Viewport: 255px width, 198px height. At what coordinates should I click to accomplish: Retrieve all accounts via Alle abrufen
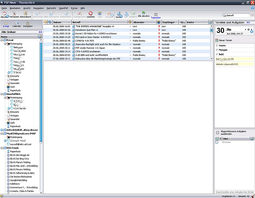tap(144, 14)
